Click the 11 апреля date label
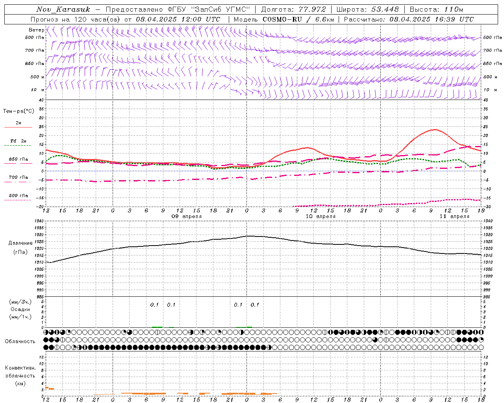 [454, 216]
